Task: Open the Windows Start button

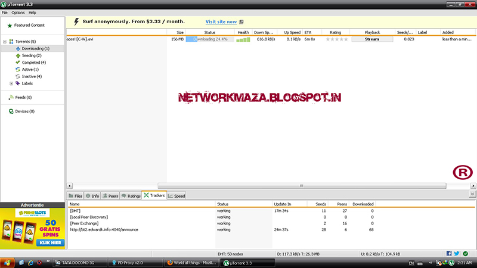Action: click(x=7, y=263)
